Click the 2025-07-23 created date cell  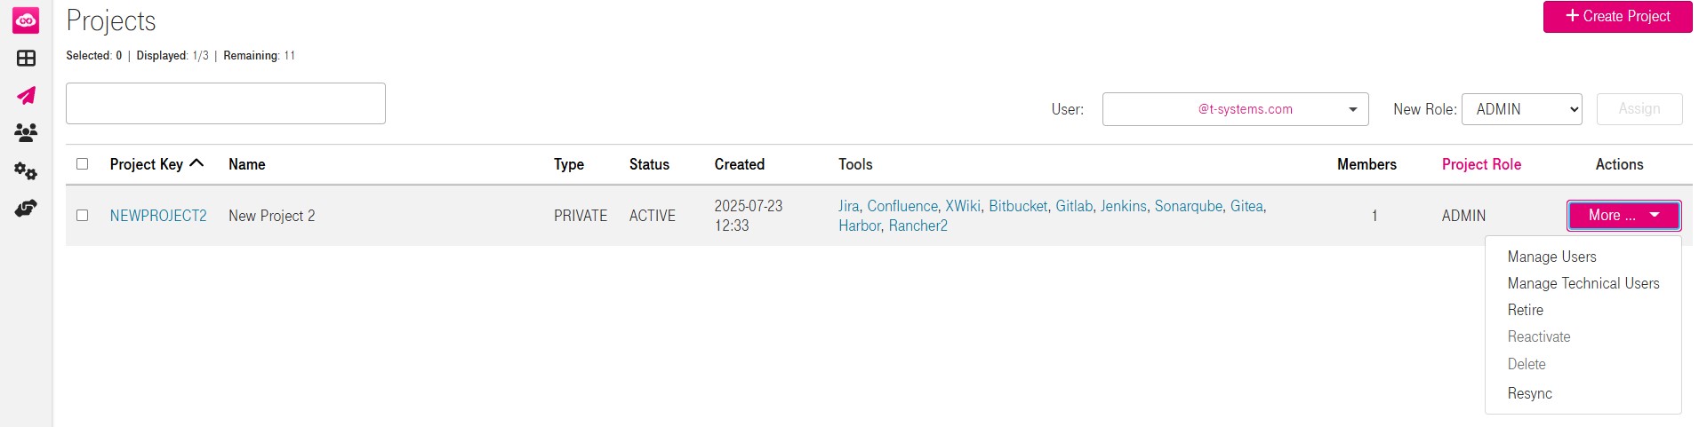(x=748, y=216)
